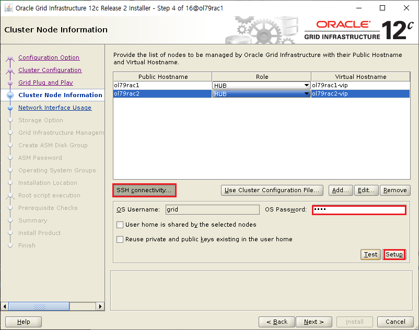This screenshot has height=330, width=419.
Task: Click the Edit node button
Action: pos(366,191)
